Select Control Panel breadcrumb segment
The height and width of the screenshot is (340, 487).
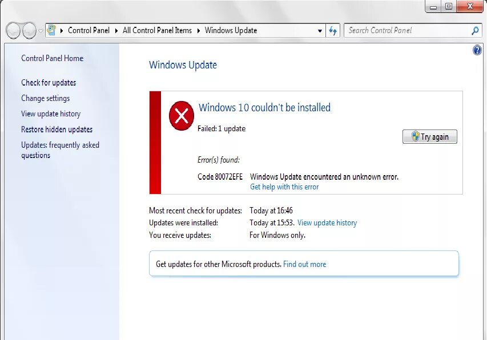[88, 30]
